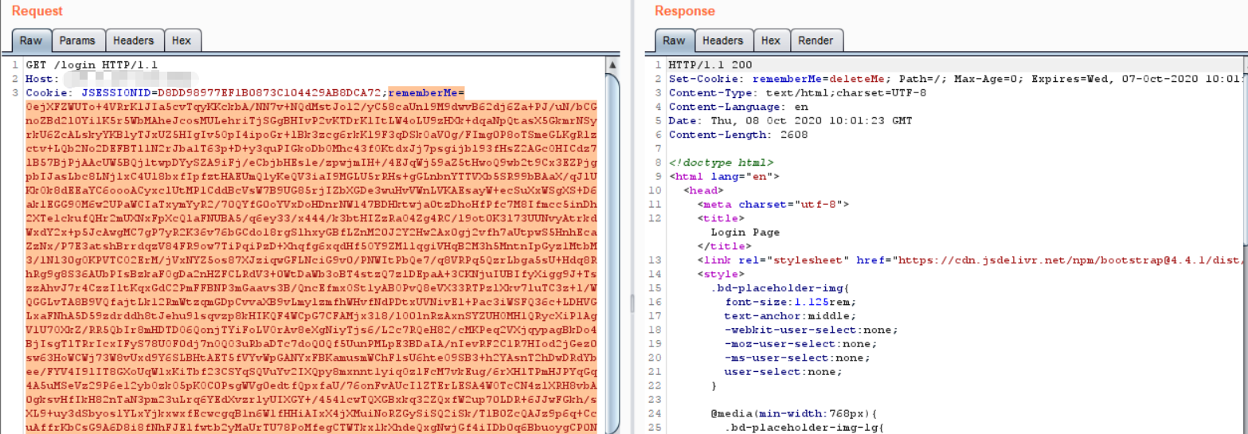1248x434 pixels.
Task: Click the request scrollbar up arrow
Action: coord(612,65)
